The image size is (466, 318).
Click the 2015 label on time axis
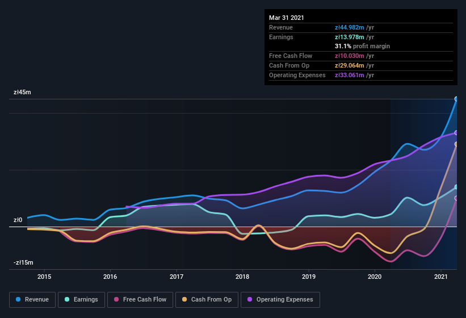[44, 277]
